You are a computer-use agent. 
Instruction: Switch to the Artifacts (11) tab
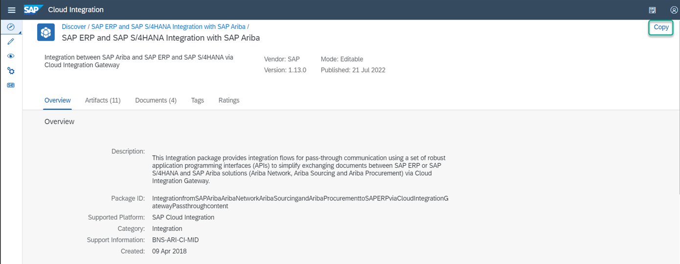[103, 100]
